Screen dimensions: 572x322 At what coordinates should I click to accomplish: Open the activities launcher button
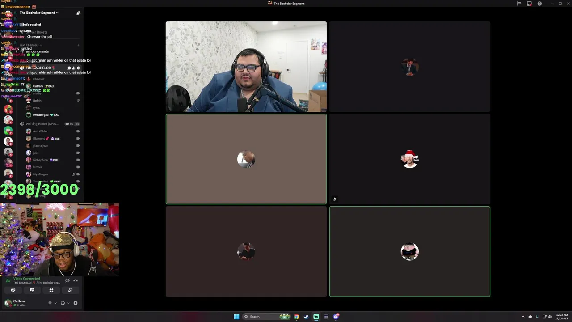[x=51, y=290]
